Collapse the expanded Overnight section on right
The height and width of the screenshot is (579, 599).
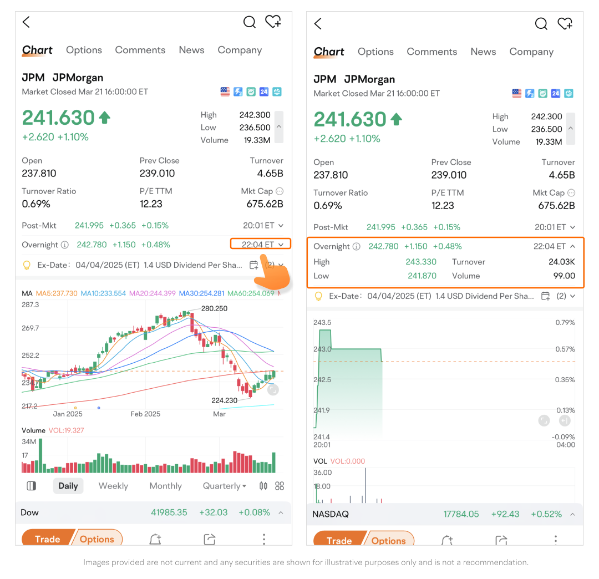573,246
